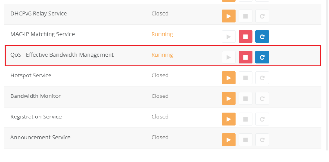The height and width of the screenshot is (162, 329).
Task: Click the Registration Service row label
Action: tap(36, 117)
